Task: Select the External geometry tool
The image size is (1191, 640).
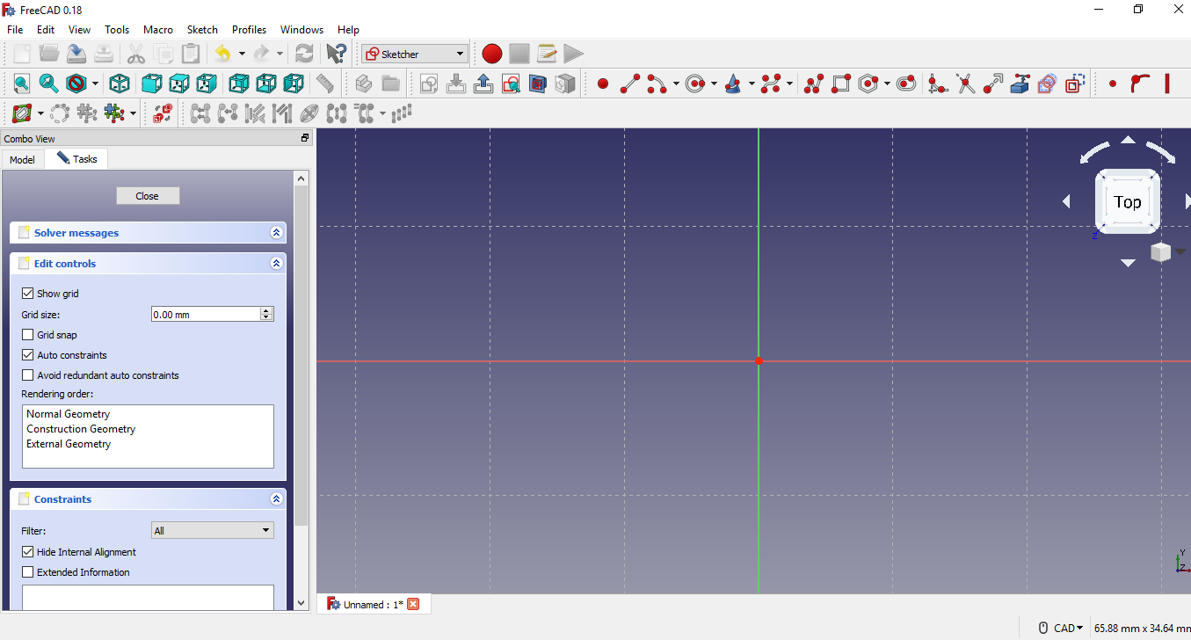Action: click(x=1020, y=84)
